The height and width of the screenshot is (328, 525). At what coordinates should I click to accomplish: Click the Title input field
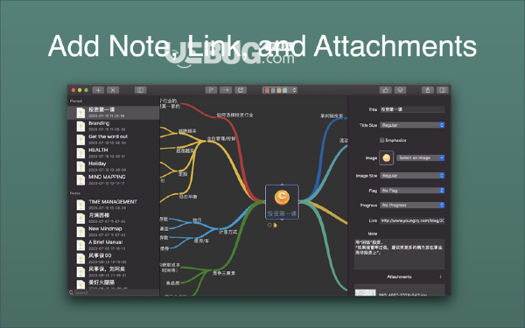point(412,109)
